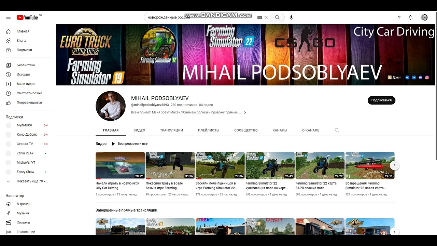Switch to the ПЛЕЙЛИСТЫ tab
The width and height of the screenshot is (437, 246).
click(x=209, y=130)
